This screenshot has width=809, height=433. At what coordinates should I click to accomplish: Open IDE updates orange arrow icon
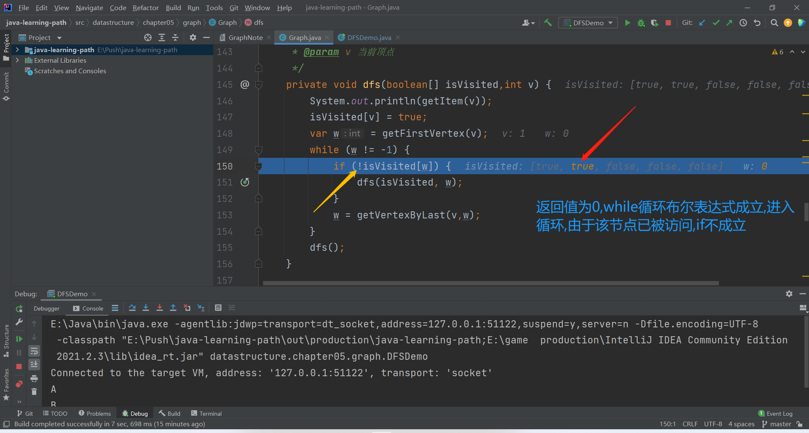(788, 23)
